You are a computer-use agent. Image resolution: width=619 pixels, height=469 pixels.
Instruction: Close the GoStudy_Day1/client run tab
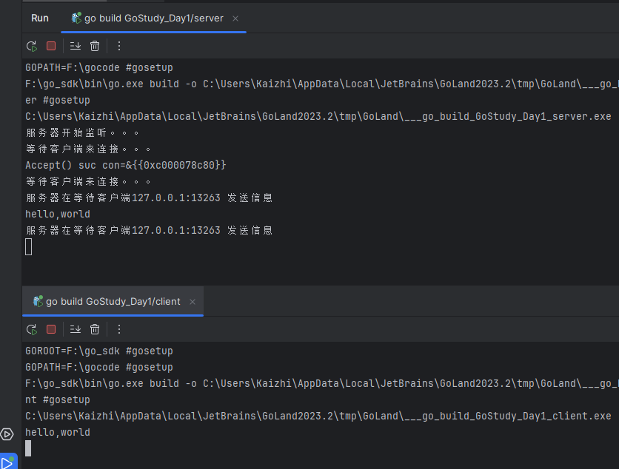[x=193, y=302]
